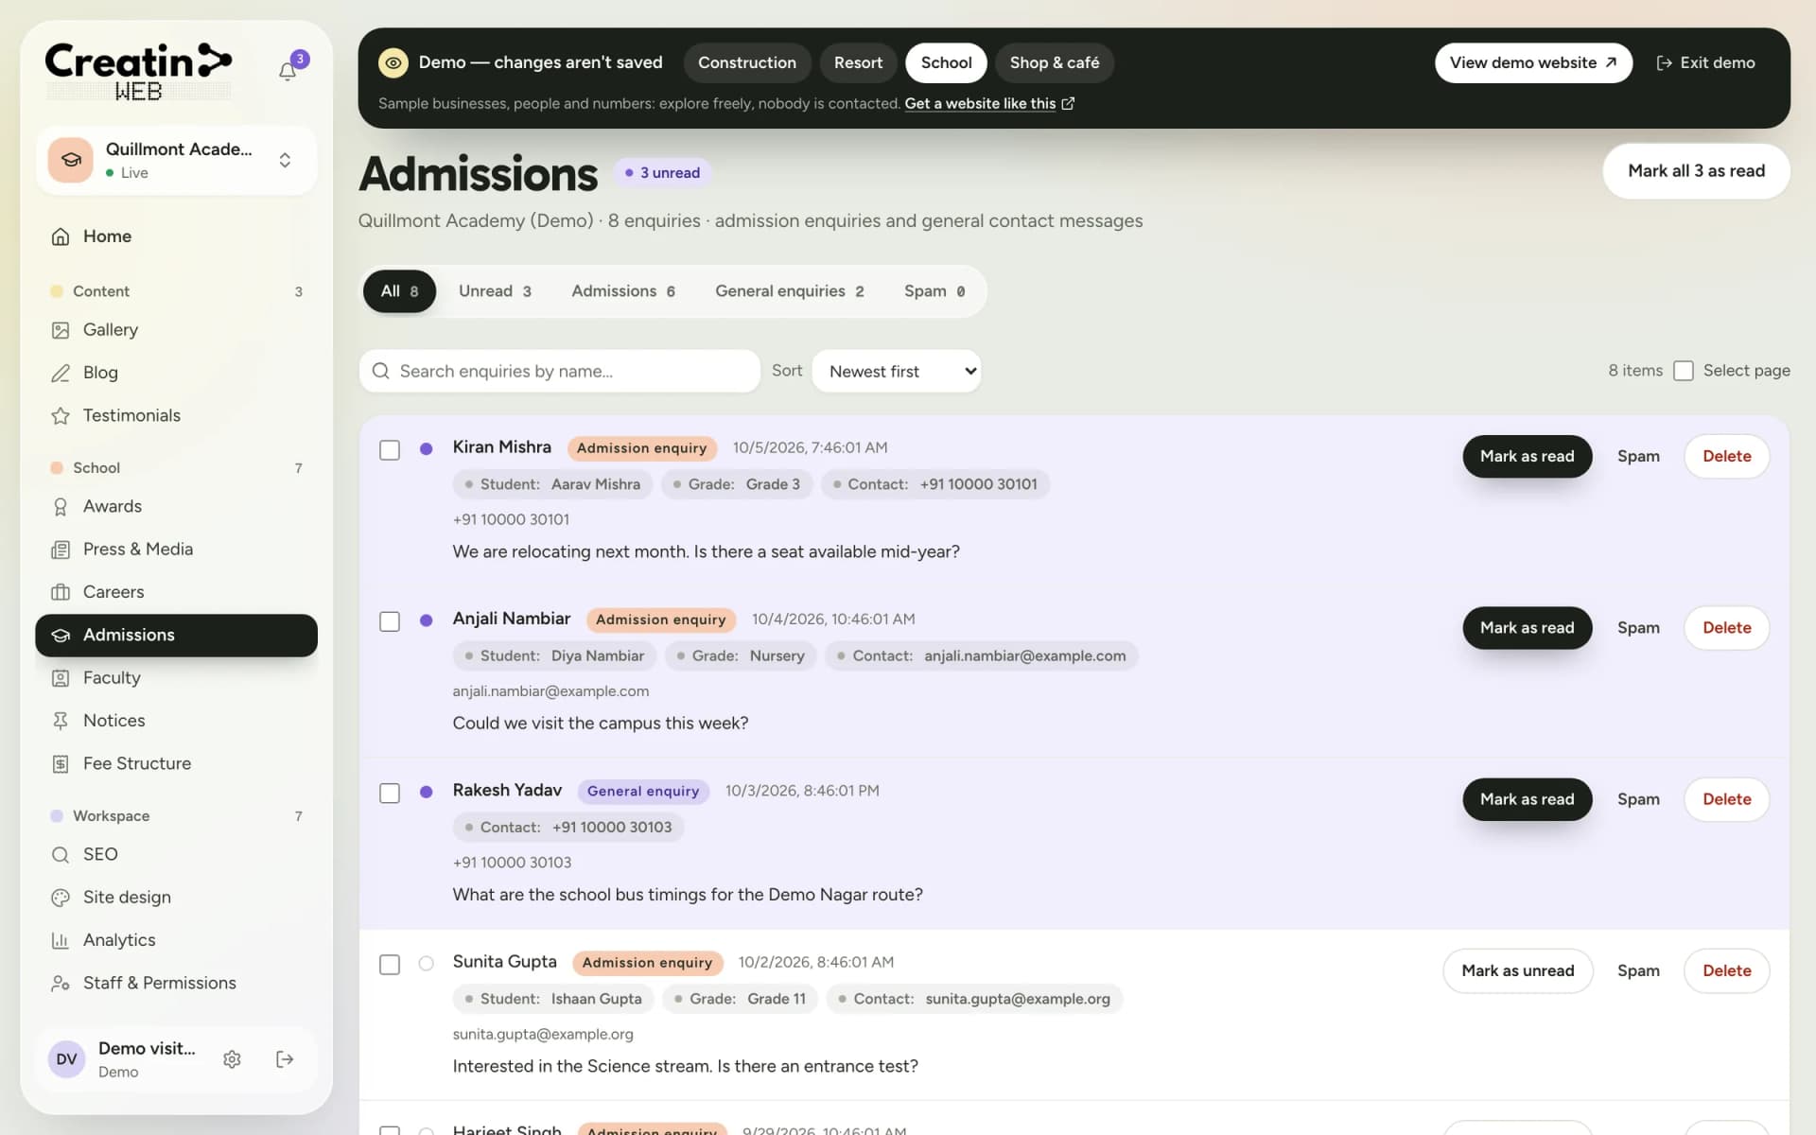Switch to General enquiries tab
This screenshot has width=1816, height=1135.
[x=790, y=291]
